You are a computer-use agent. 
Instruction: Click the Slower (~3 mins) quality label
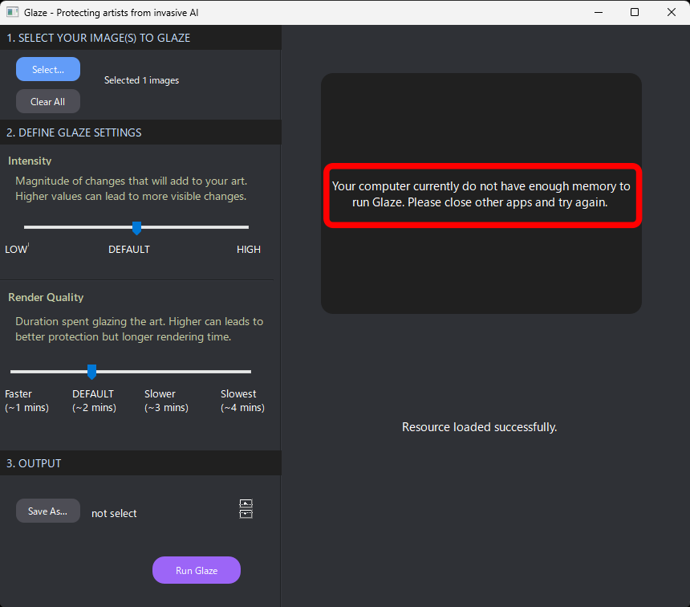166,401
